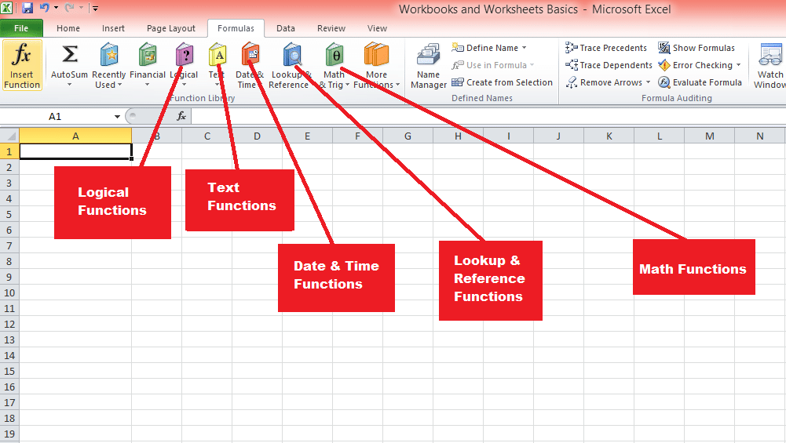Open the Date & Time functions icon
Screen dimensions: 786x443
pos(250,54)
